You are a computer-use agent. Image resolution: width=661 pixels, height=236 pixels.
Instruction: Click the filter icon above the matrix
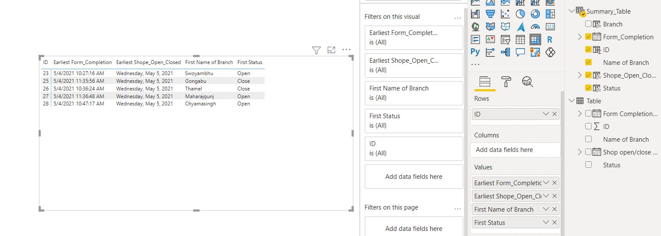[316, 50]
